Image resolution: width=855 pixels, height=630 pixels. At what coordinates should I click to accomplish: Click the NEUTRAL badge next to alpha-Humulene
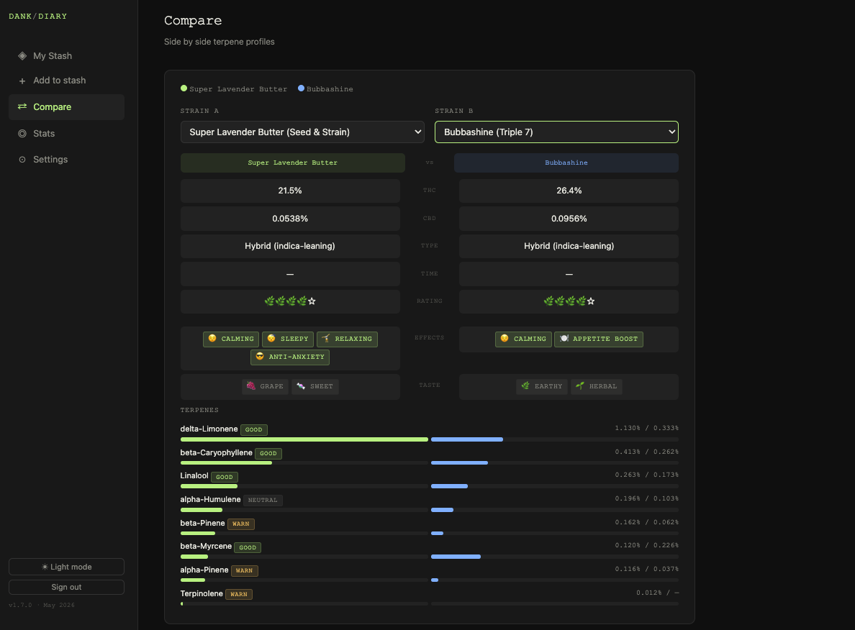pos(263,500)
